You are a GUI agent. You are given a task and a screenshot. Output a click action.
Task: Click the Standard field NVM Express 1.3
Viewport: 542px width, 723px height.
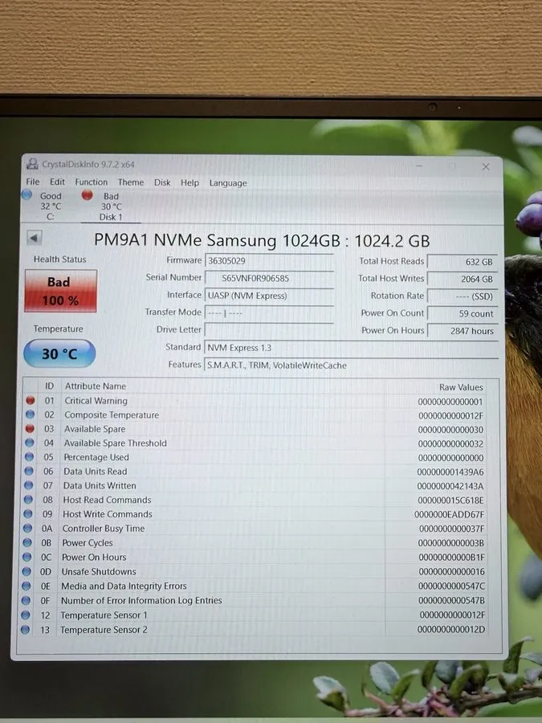[351, 348]
